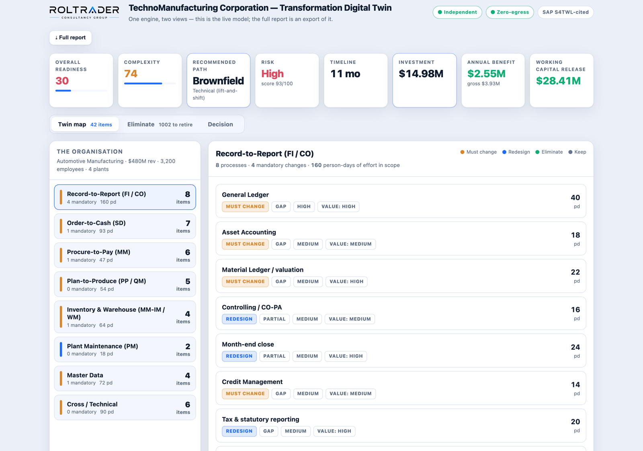Click PARTIAL tag on Month-end close
This screenshot has width=643, height=451.
274,356
